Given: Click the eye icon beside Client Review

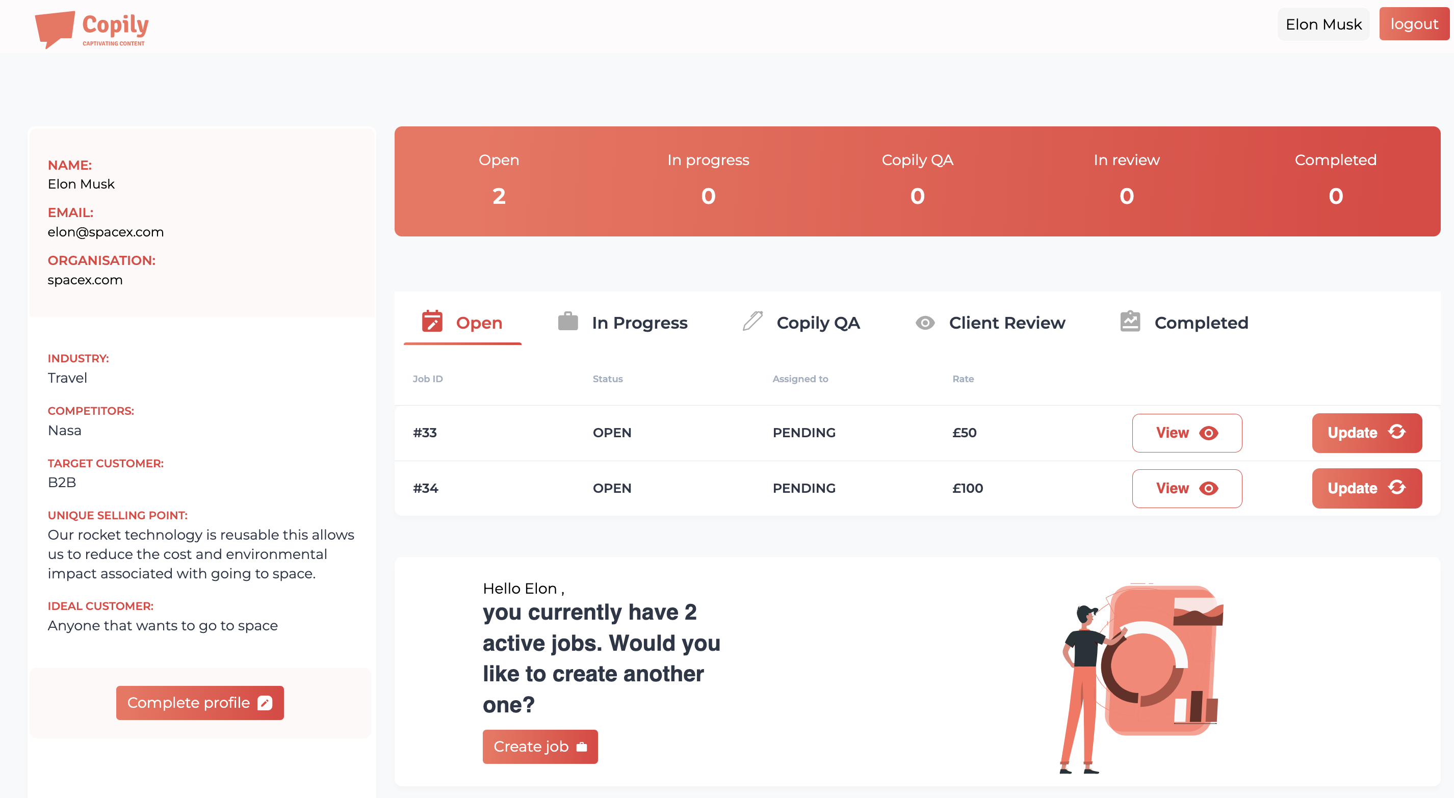Looking at the screenshot, I should pyautogui.click(x=925, y=323).
